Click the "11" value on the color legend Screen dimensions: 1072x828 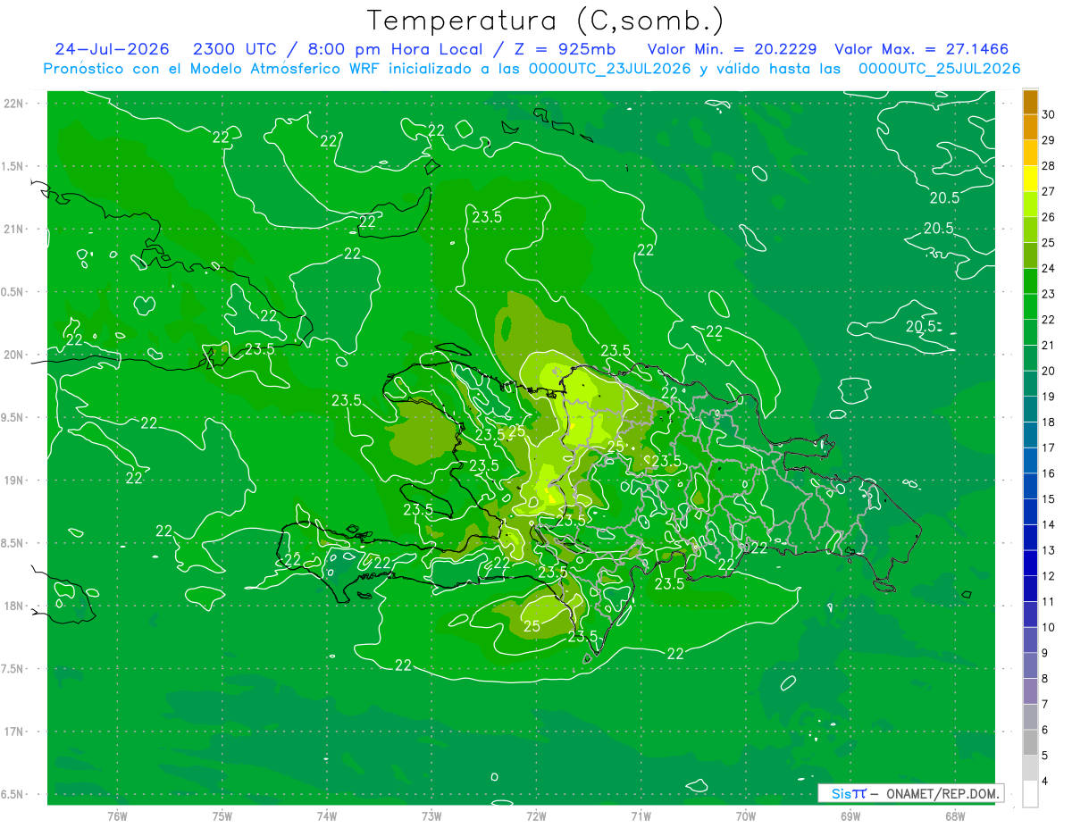tap(1048, 601)
